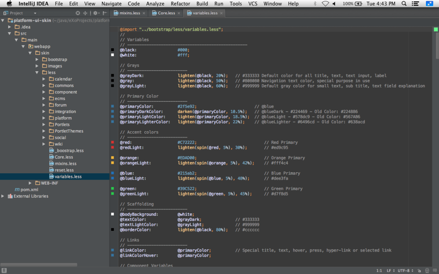Click the red color swatch next to @red variable

[112, 142]
